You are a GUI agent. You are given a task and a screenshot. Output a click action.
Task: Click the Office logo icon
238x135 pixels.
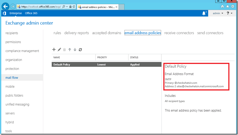[4, 13]
